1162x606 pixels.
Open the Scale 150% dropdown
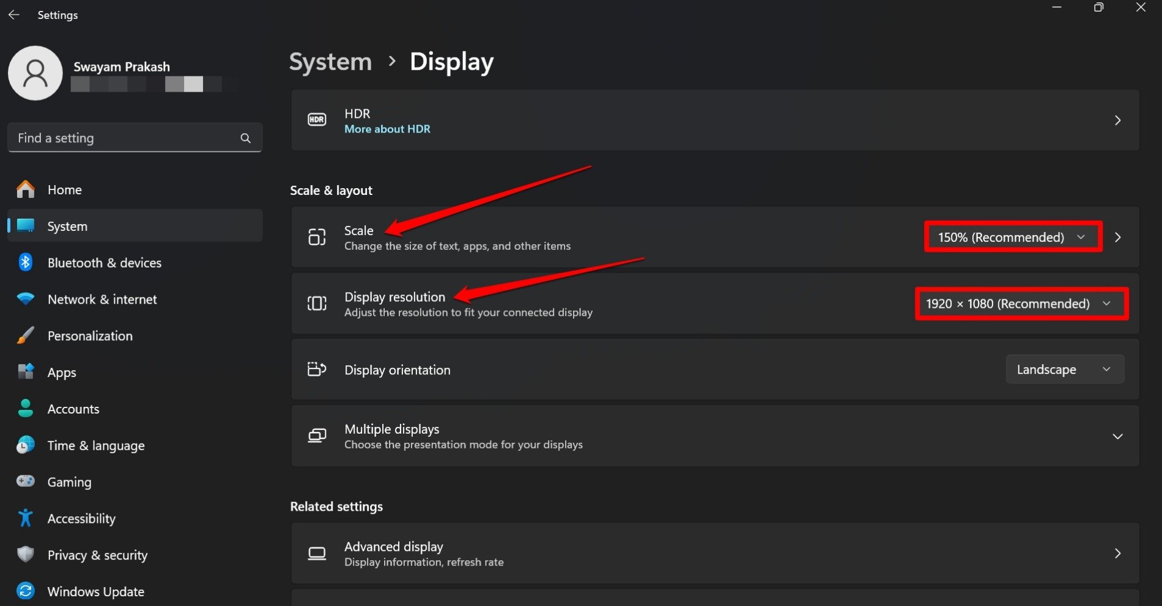1012,237
